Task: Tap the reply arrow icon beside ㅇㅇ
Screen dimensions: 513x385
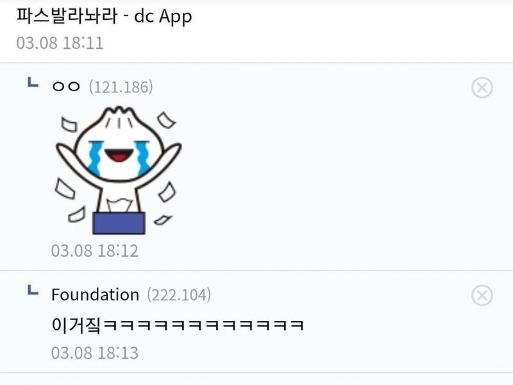Action: pyautogui.click(x=33, y=82)
